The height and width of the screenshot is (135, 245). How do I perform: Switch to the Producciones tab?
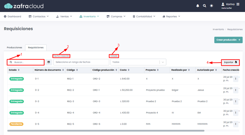[14, 47]
